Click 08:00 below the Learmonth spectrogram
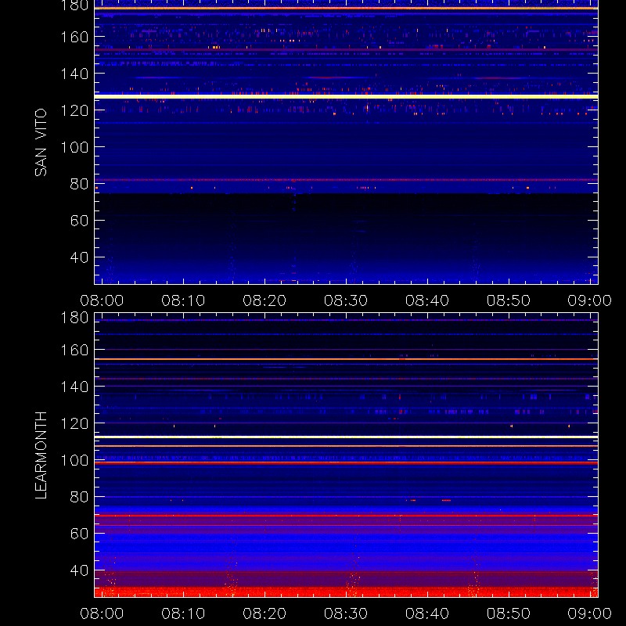This screenshot has height=626, width=626. [102, 613]
